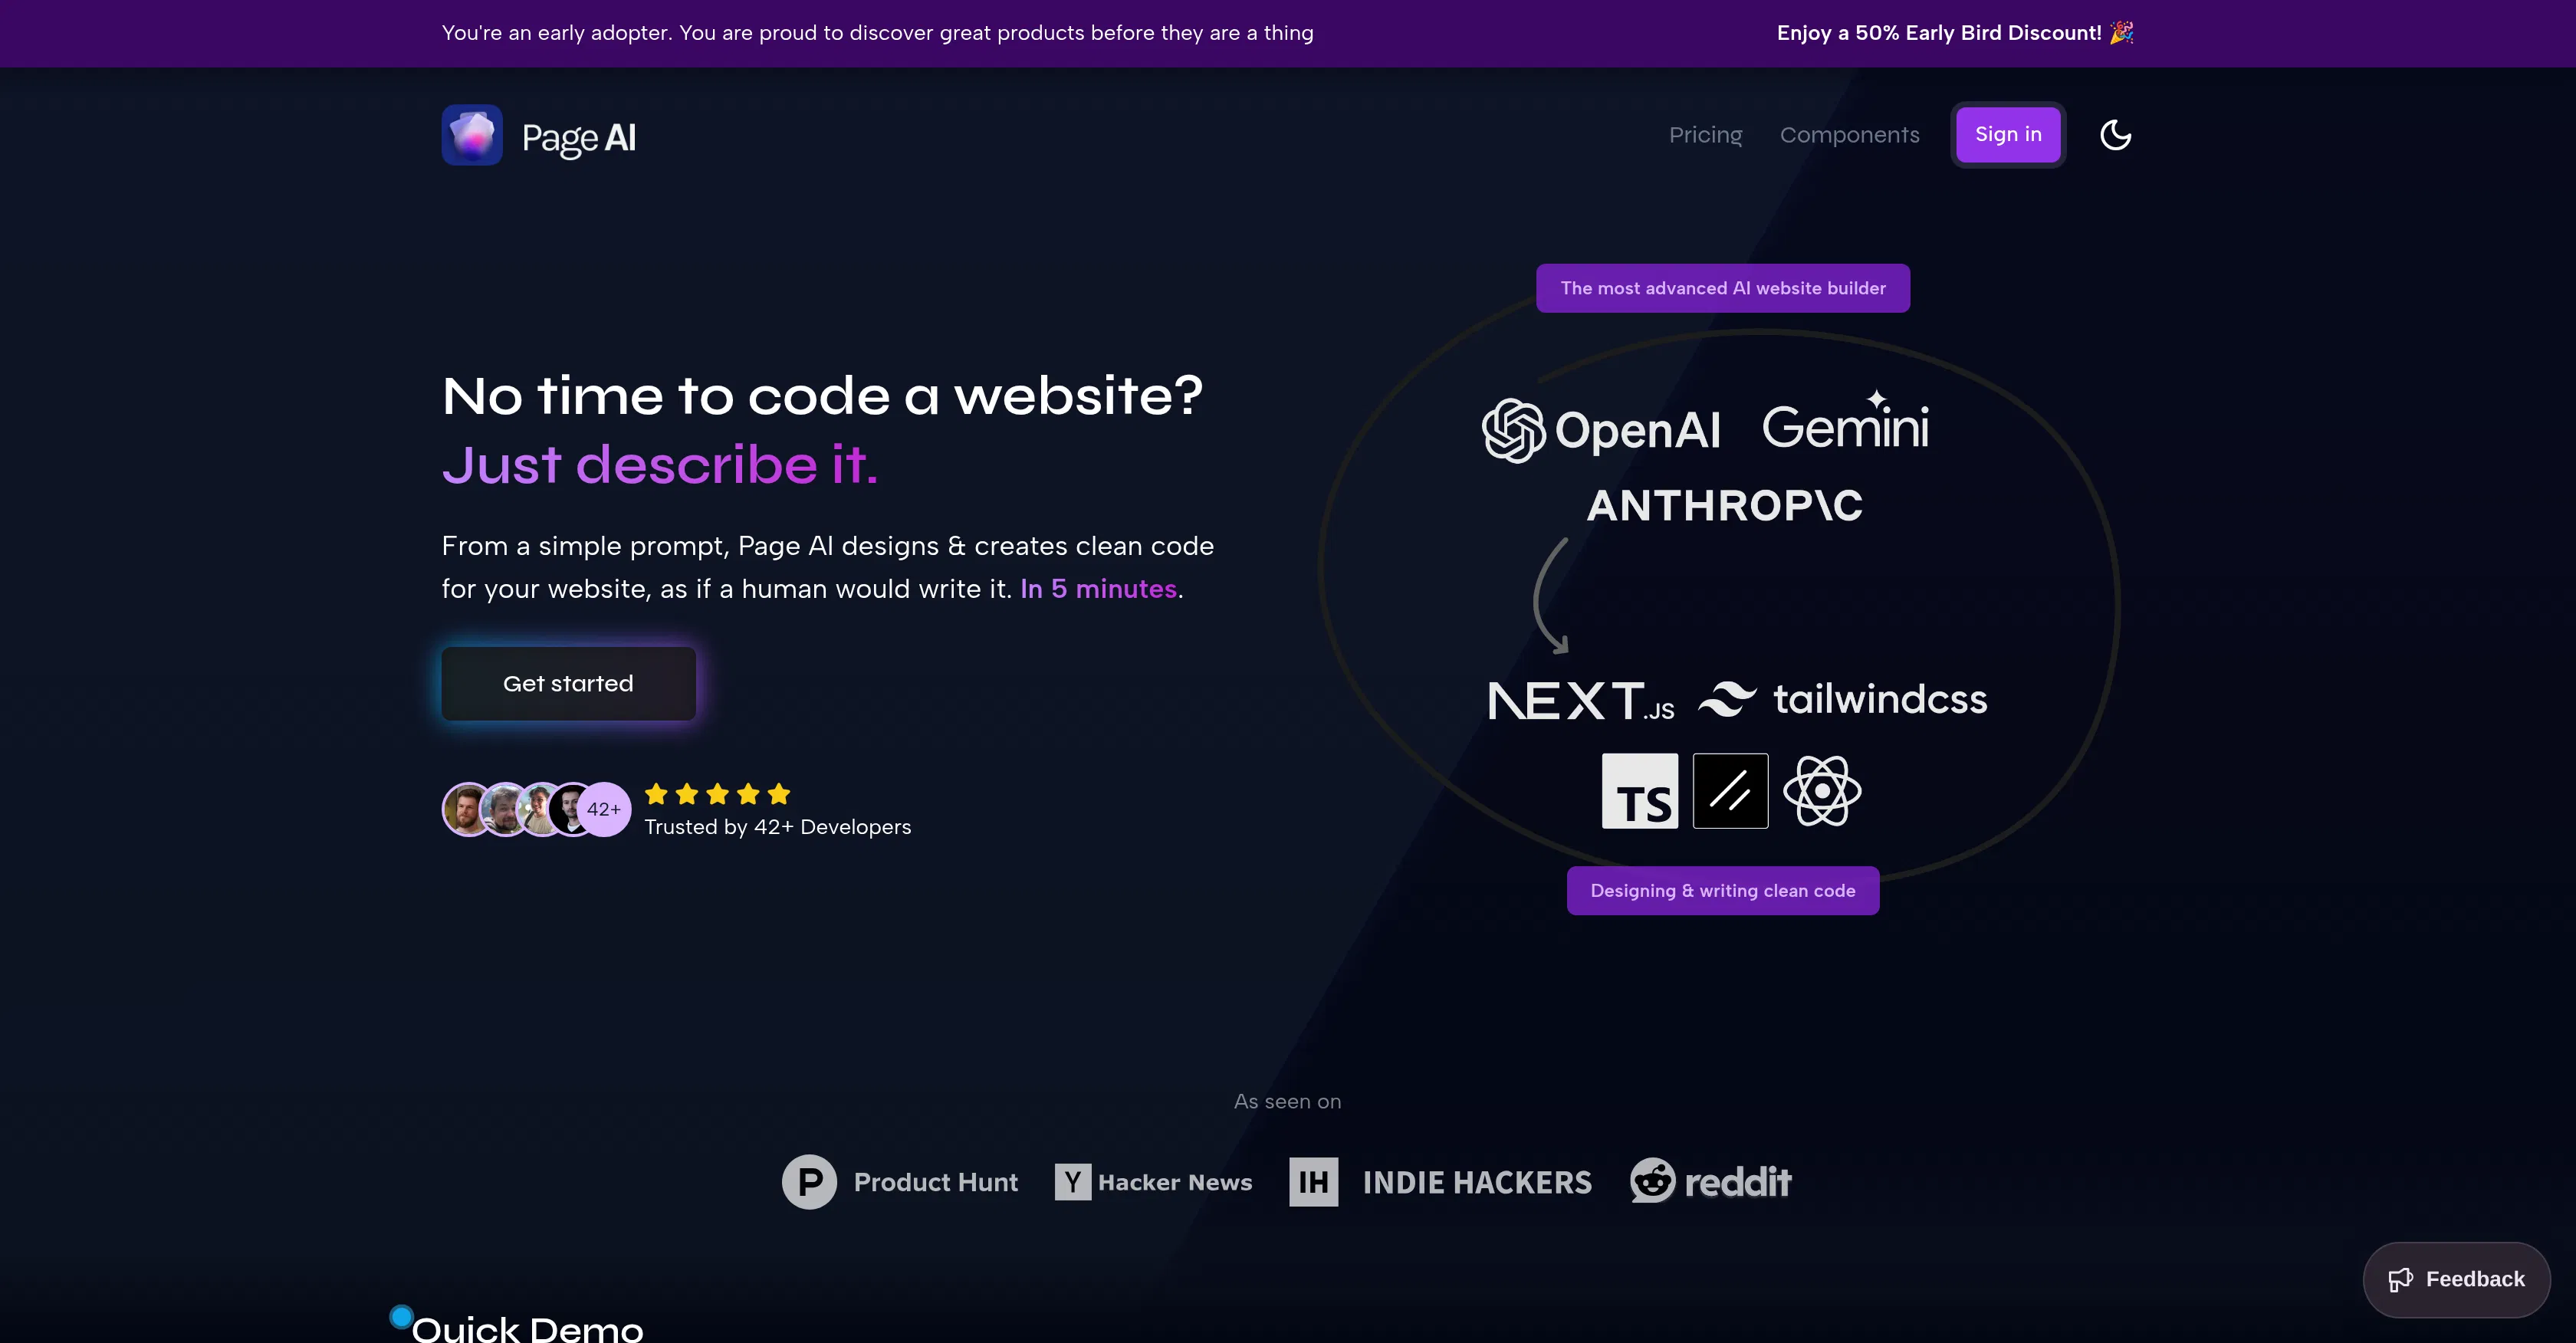Screen dimensions: 2576x1343
Task: Click the Page AI logo
Action: point(538,135)
